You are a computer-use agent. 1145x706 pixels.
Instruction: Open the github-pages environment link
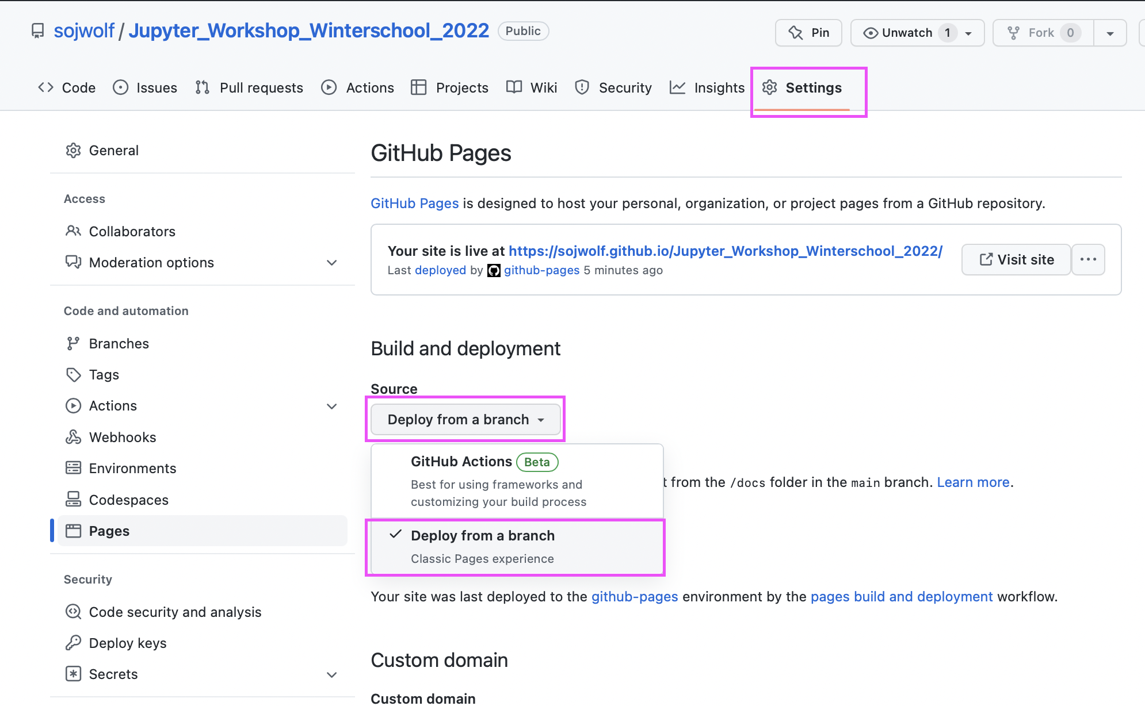point(635,597)
